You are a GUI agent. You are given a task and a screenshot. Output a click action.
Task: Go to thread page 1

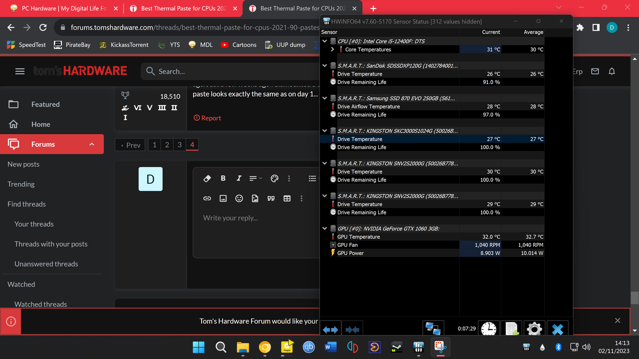[x=154, y=145]
